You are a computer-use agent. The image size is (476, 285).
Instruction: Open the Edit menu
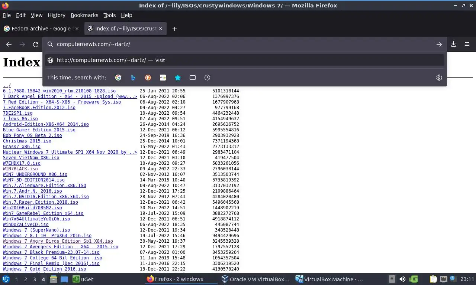(21, 15)
